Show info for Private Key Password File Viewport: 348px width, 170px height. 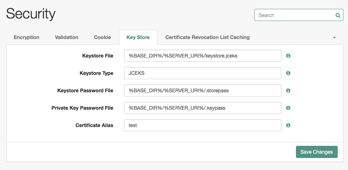[288, 108]
